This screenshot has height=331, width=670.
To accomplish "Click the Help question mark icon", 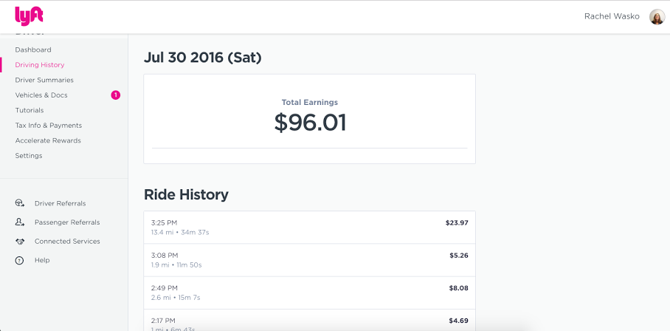I will [19, 260].
